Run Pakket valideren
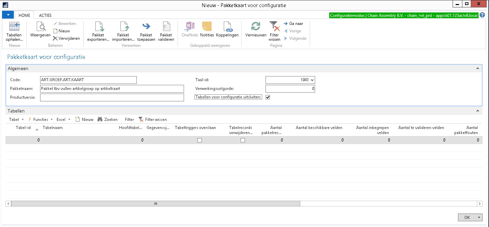The image size is (489, 227). tap(166, 32)
